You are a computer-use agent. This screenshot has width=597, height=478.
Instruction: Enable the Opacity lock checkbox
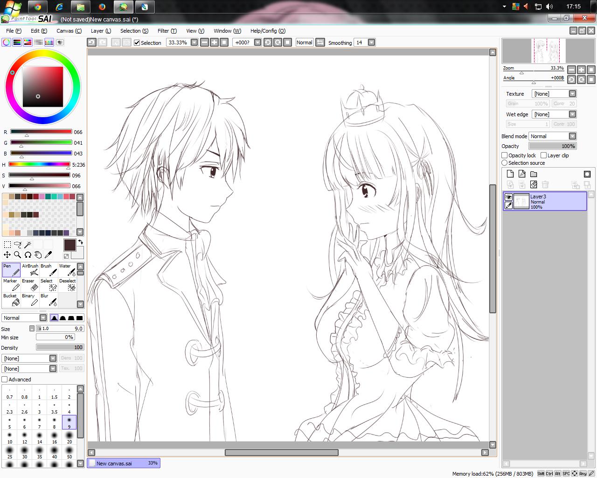coord(505,155)
